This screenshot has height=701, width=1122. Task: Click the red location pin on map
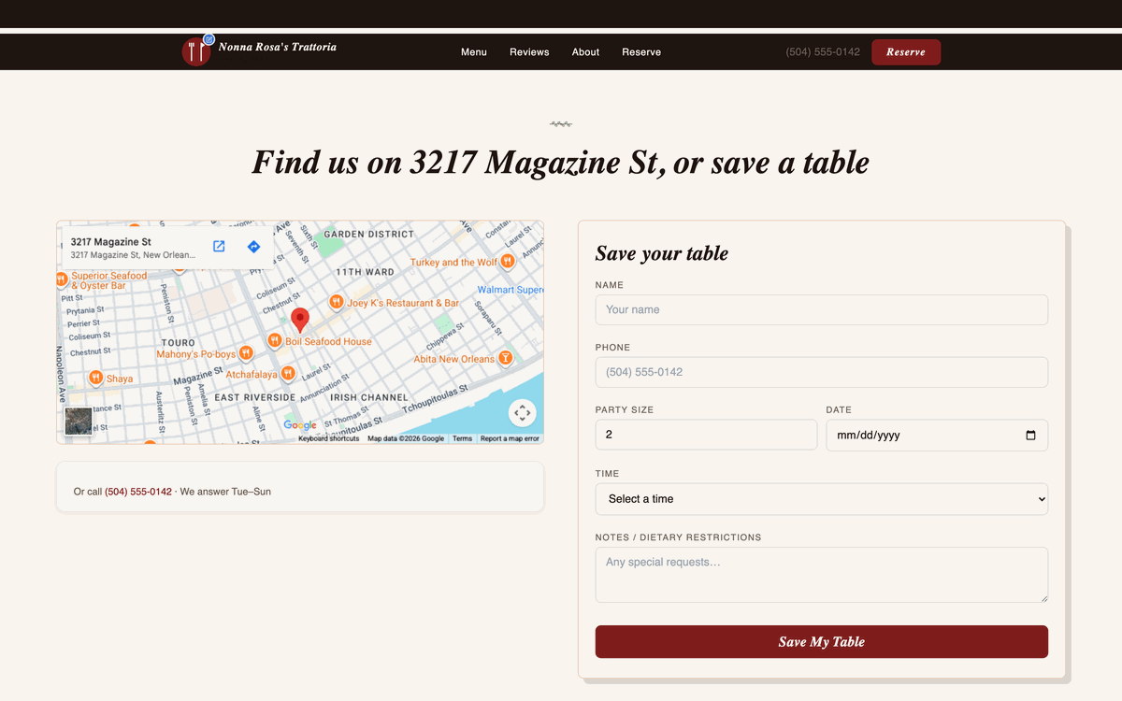coord(300,320)
